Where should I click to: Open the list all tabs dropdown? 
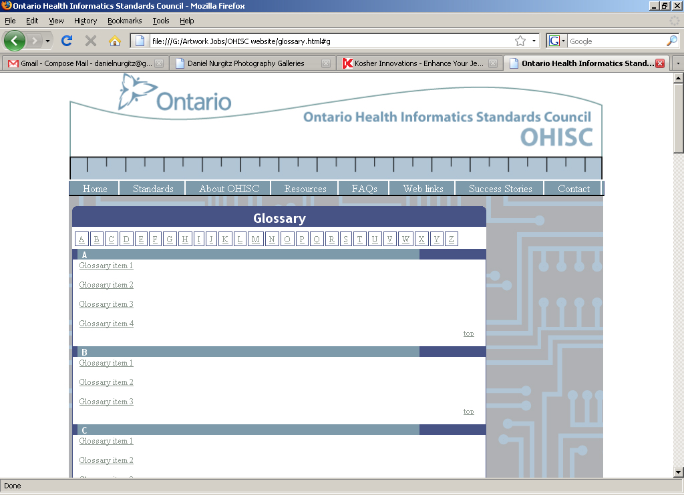coord(678,63)
